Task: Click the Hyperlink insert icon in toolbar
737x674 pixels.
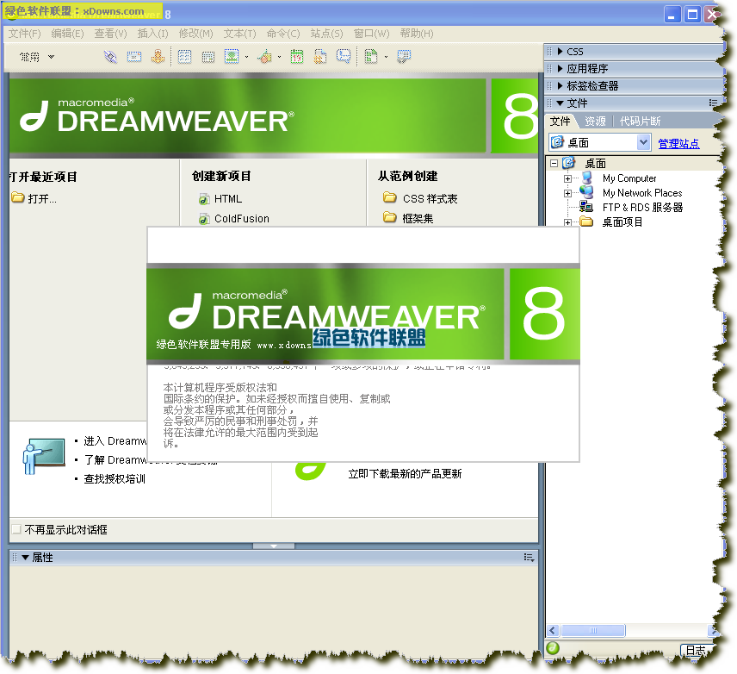Action: tap(110, 57)
